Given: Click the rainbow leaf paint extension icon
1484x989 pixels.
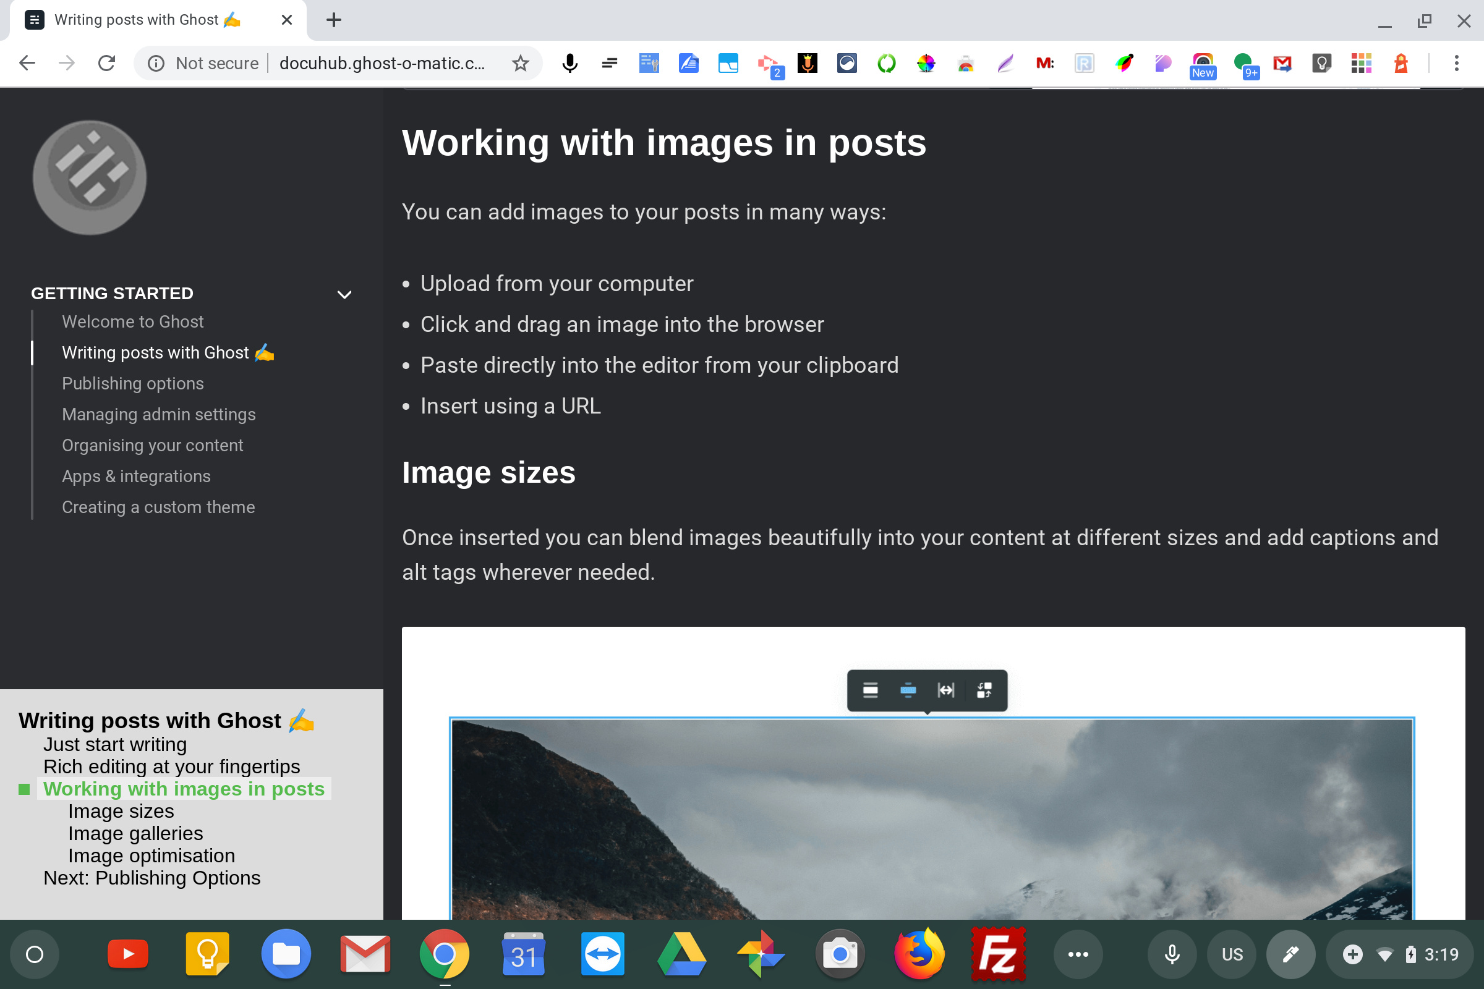Looking at the screenshot, I should (1124, 63).
